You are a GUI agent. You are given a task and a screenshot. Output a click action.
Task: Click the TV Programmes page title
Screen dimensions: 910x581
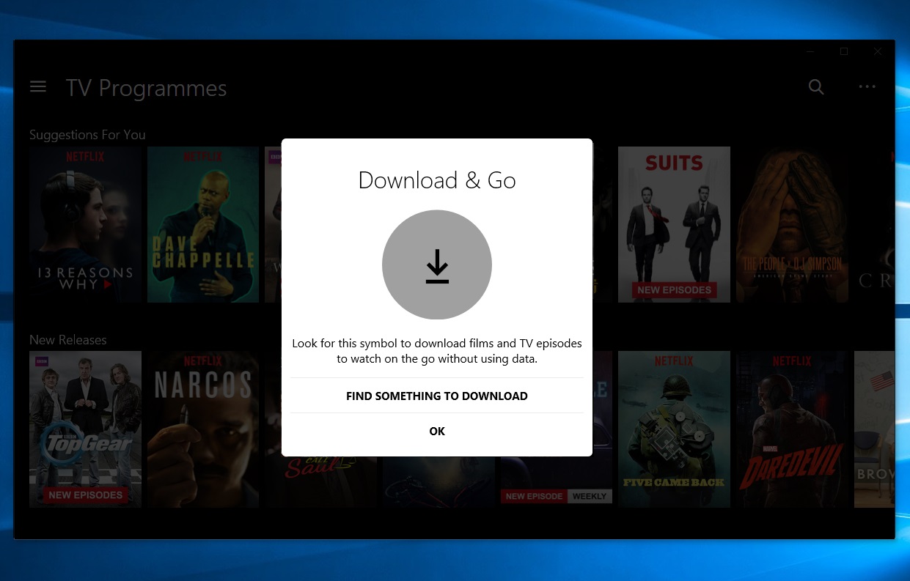click(147, 89)
